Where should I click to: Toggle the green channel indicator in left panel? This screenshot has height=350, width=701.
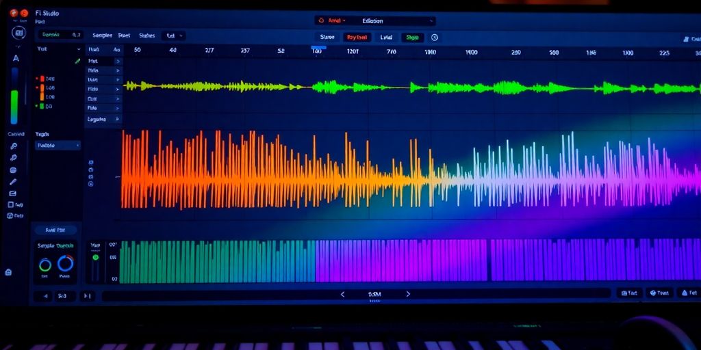(x=40, y=106)
